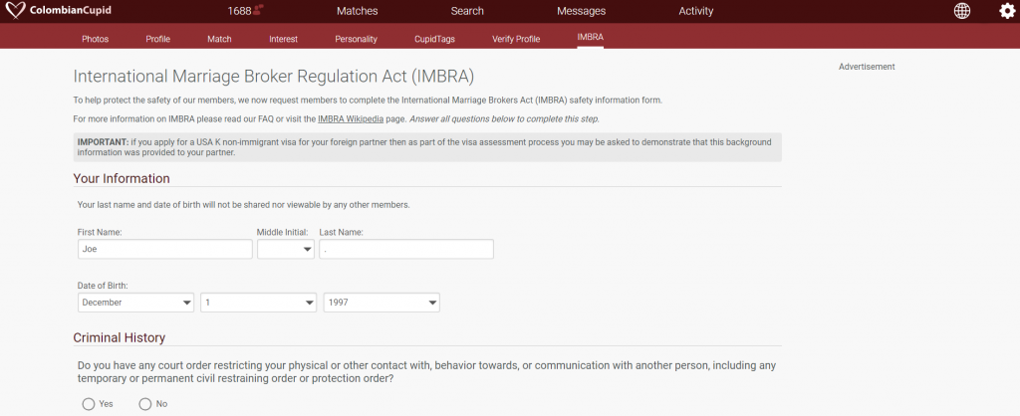
Task: Click the Advertisement label text
Action: pyautogui.click(x=867, y=67)
